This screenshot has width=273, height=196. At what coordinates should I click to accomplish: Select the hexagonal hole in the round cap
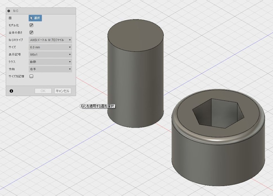(x=218, y=114)
